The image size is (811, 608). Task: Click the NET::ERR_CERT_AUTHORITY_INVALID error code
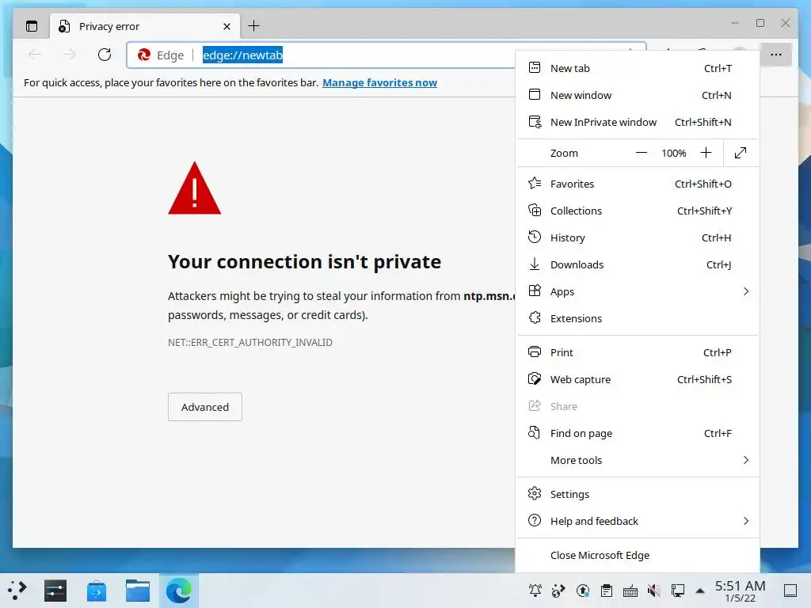pos(249,342)
